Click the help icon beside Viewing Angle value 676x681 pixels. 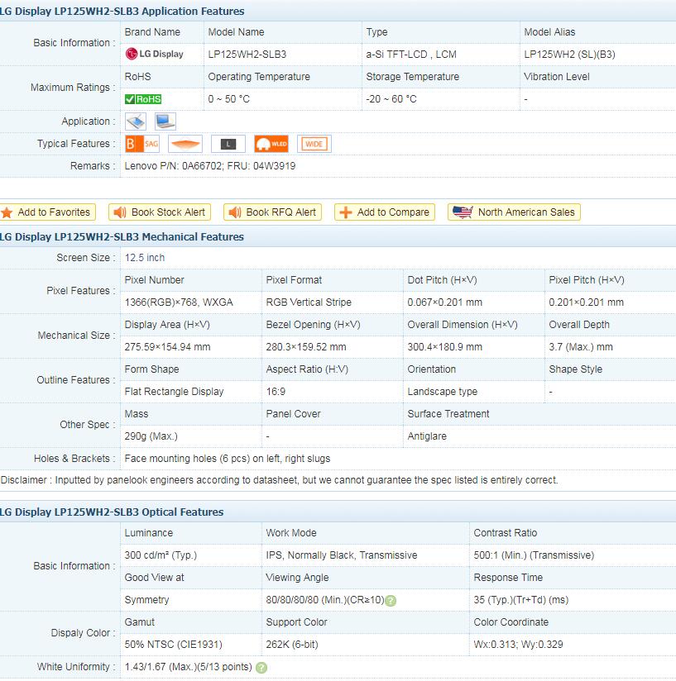coord(391,601)
